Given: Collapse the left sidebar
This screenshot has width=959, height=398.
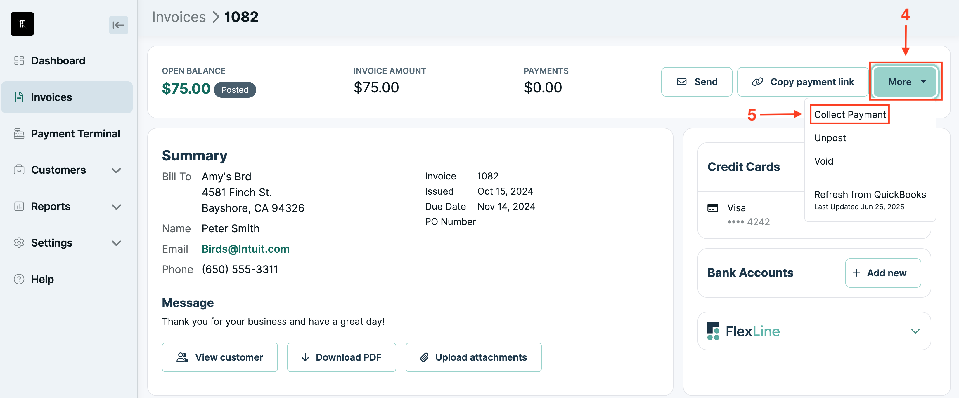Looking at the screenshot, I should 118,25.
